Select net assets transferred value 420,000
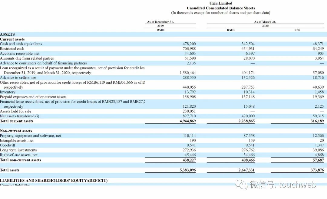The image size is (327, 199). click(248, 116)
